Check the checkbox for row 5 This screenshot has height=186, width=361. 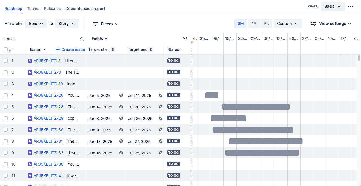tap(6, 106)
